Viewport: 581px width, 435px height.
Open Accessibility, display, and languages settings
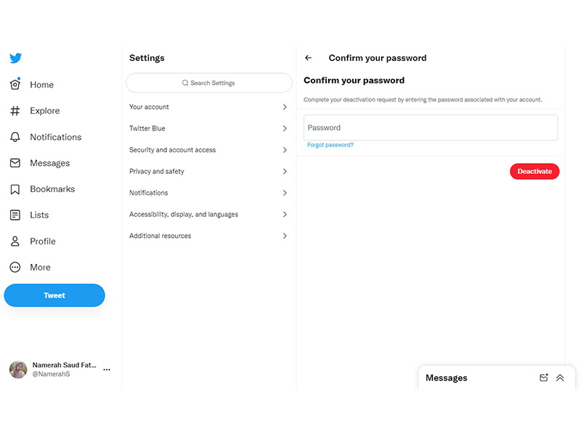(208, 214)
